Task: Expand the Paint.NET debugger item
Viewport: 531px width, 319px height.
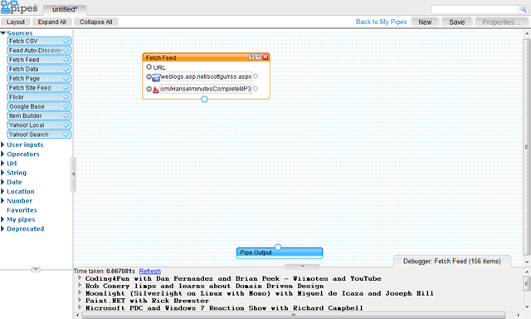Action: [80, 300]
